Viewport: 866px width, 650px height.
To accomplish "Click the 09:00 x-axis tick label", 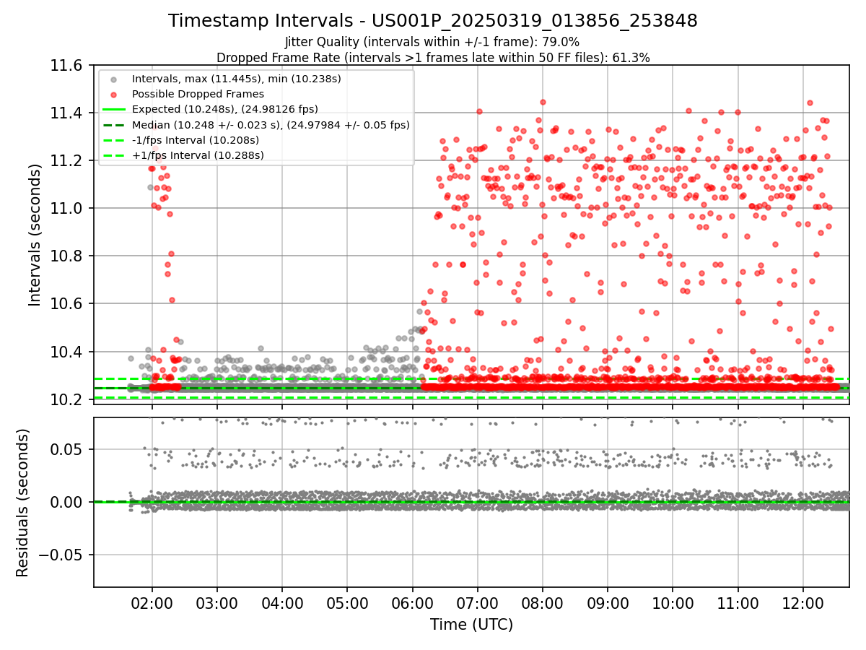I will click(x=608, y=604).
